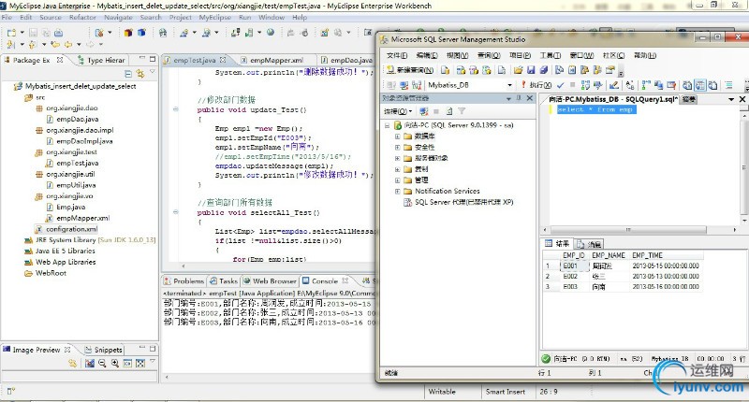Toggle auto-hide pin on Object Explorer panel

519,98
